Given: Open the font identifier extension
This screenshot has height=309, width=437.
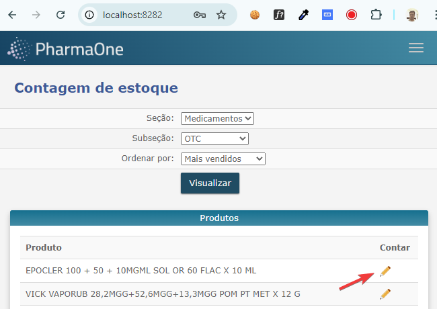Looking at the screenshot, I should 279,15.
